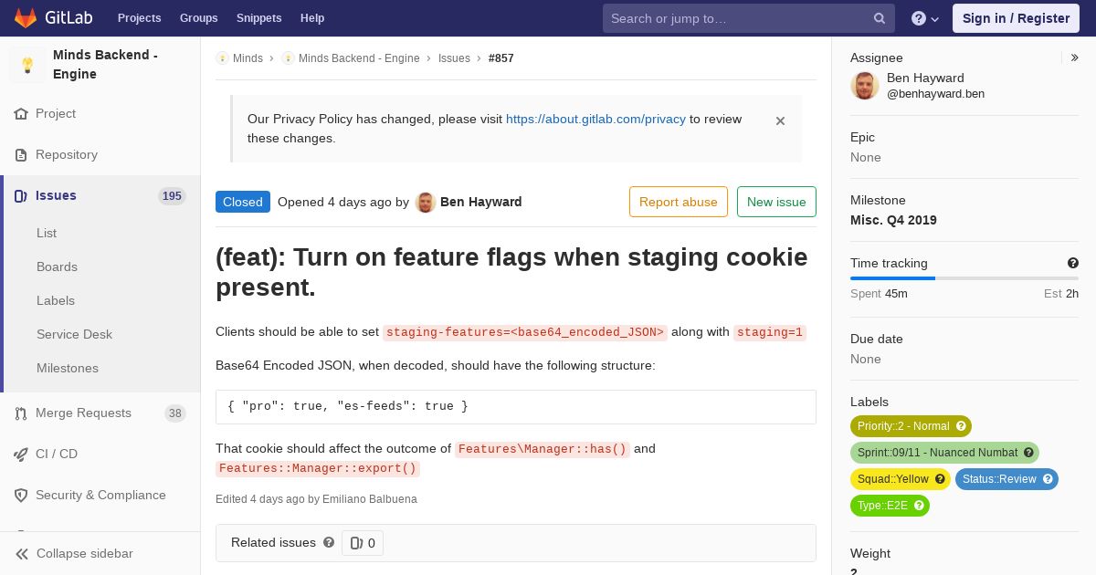The image size is (1096, 575).
Task: Click help icon on Type::E2E label
Action: point(919,506)
